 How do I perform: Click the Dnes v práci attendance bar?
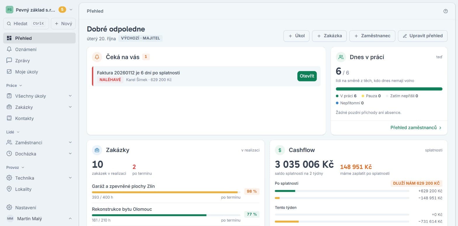389,89
